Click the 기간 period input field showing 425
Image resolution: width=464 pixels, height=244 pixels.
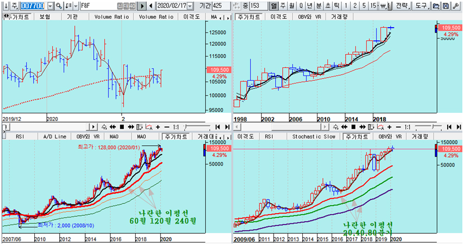coord(221,6)
